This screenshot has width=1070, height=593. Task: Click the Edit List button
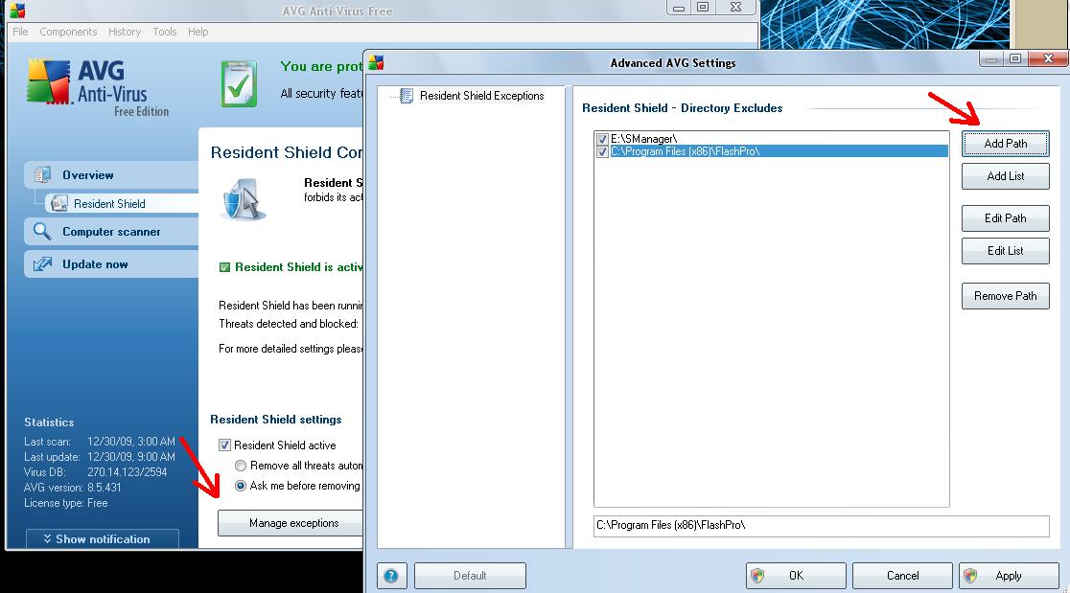pyautogui.click(x=1005, y=251)
